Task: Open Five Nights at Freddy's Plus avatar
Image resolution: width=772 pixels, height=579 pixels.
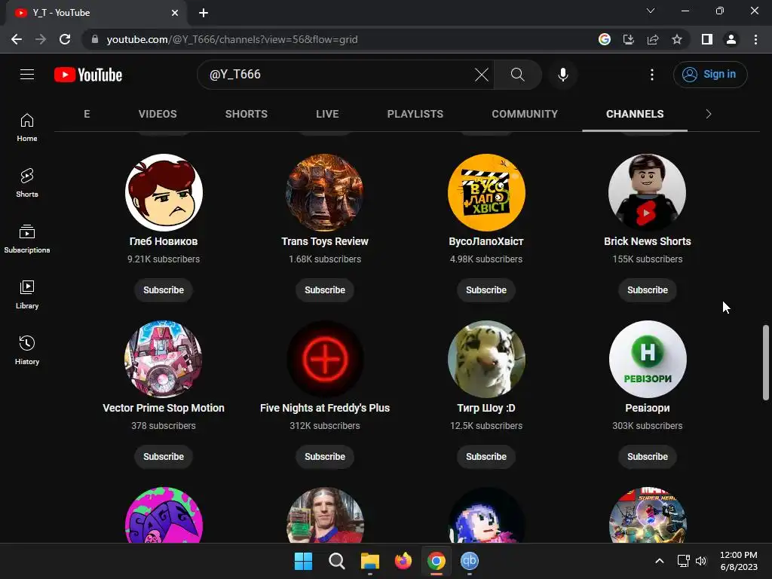Action: [x=325, y=359]
